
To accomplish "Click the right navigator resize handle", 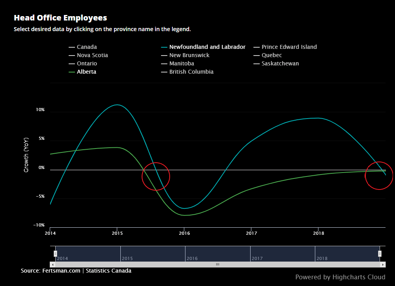I will (x=380, y=254).
